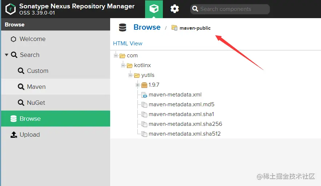Click the Maven search magnifier icon
This screenshot has width=321, height=186.
21,87
